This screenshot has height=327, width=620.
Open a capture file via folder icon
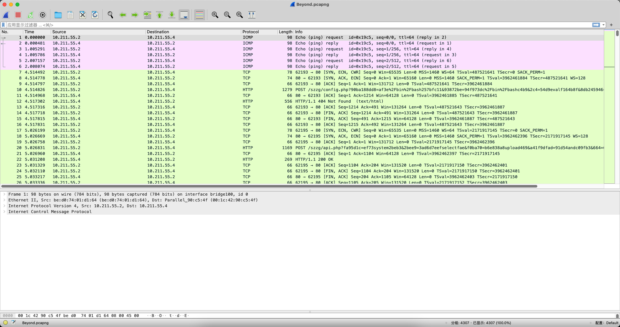tap(58, 15)
